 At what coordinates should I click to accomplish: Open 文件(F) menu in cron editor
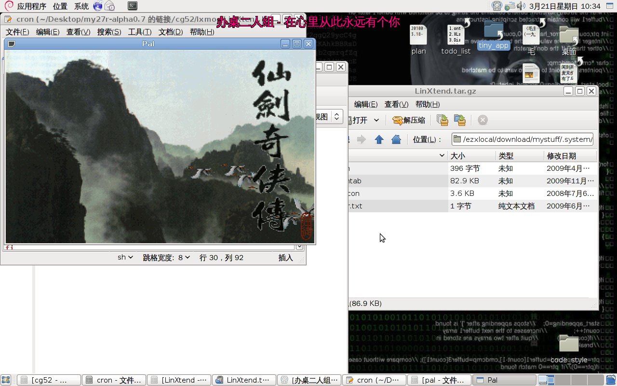tap(17, 32)
